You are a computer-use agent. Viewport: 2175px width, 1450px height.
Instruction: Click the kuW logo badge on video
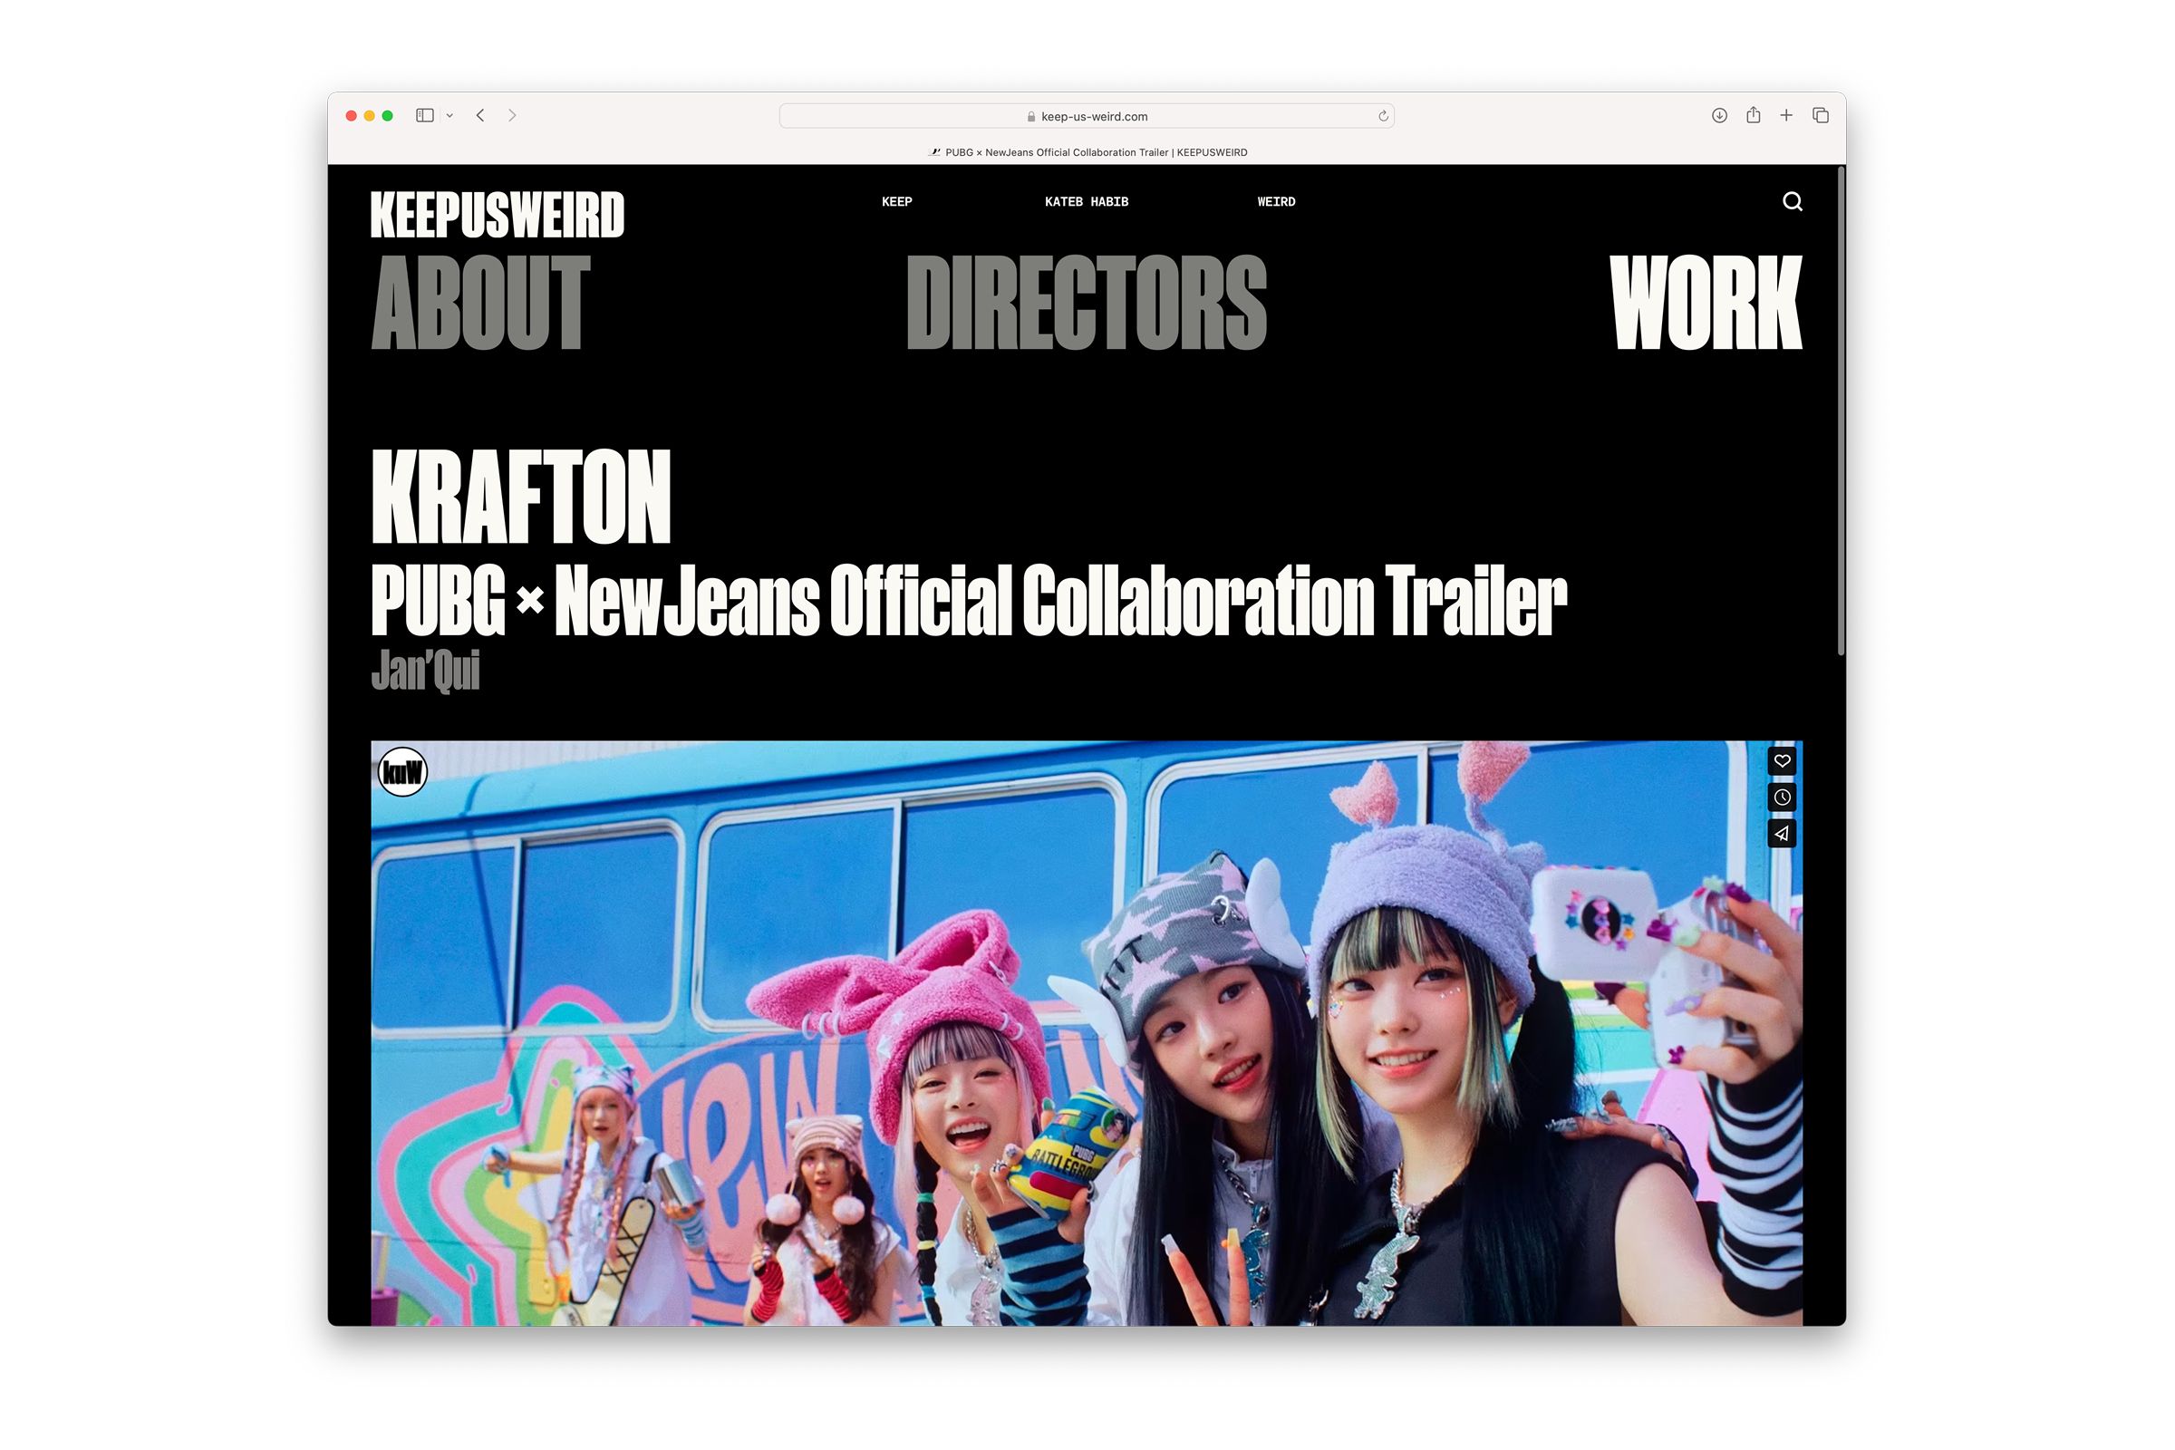pyautogui.click(x=403, y=771)
